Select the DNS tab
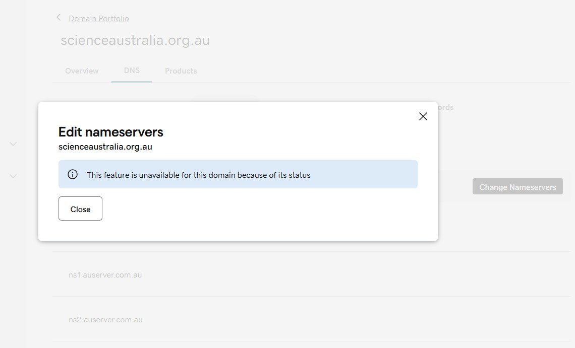The image size is (575, 348). click(x=132, y=71)
